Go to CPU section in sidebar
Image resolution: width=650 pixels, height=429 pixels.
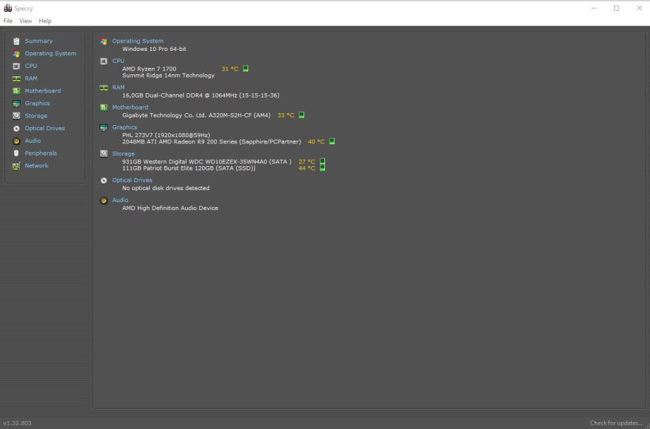pyautogui.click(x=30, y=66)
